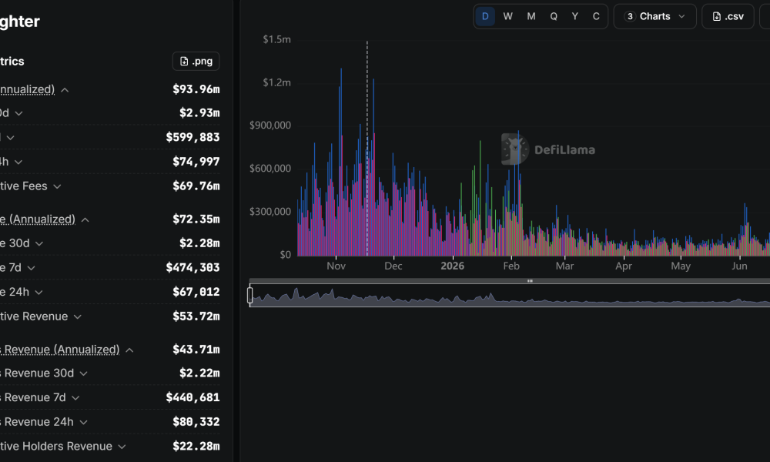Click the Feb axis label
This screenshot has height=462, width=770.
coord(511,266)
